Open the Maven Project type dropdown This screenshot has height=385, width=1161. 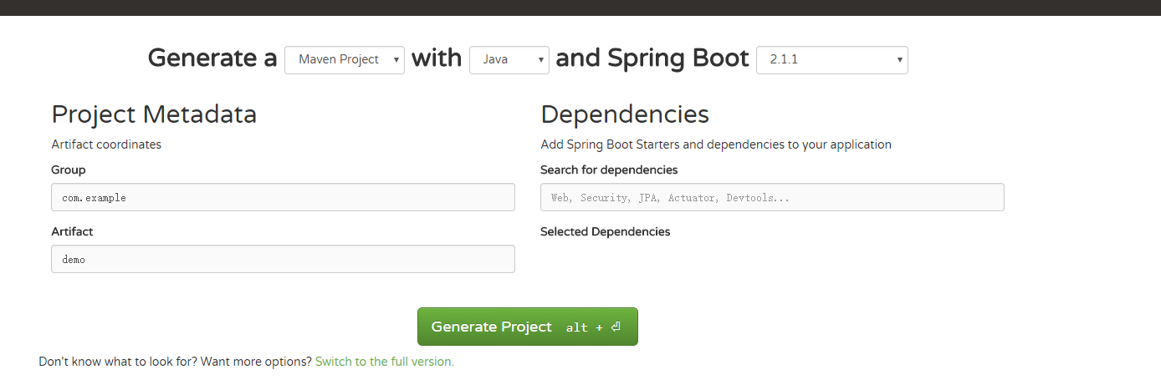point(345,60)
